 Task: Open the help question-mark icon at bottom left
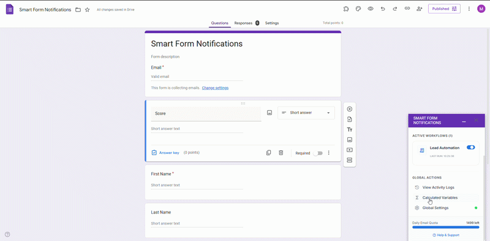[7, 234]
